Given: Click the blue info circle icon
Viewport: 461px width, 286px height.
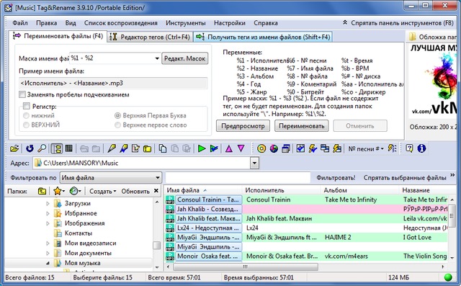Looking at the screenshot, I should [421, 148].
